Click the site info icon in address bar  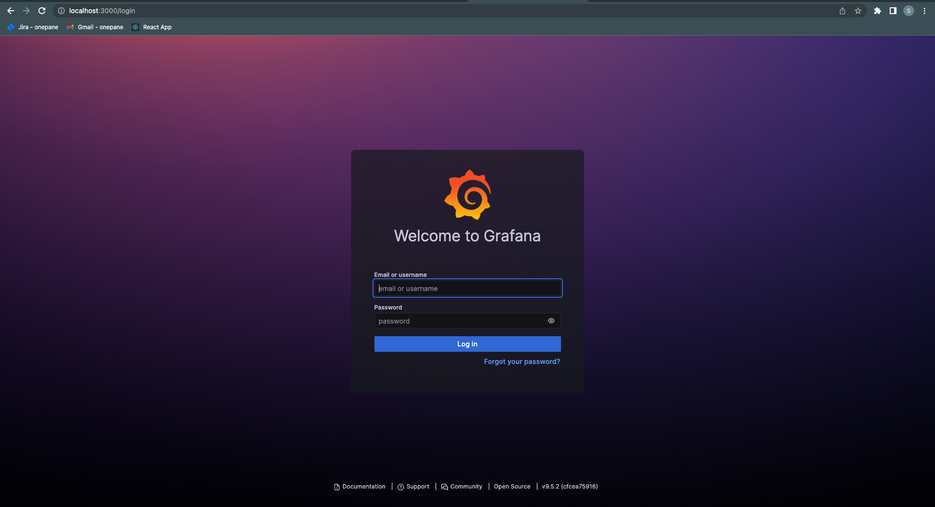click(61, 11)
